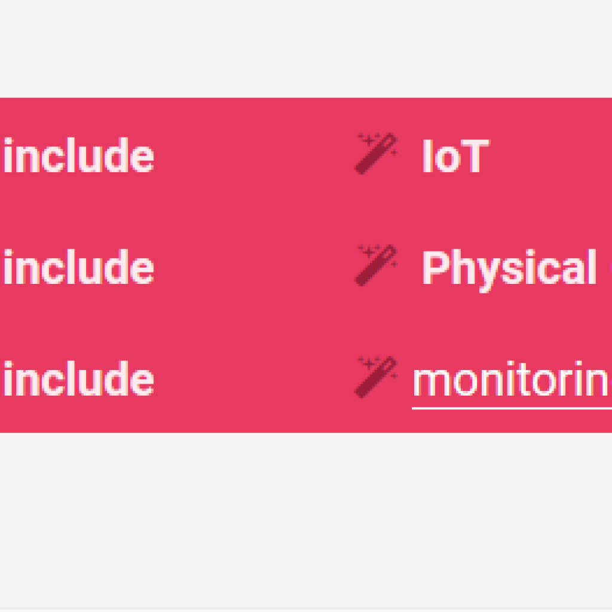This screenshot has height=612, width=612.
Task: Click the magic wand icon beside Physical
Action: (x=376, y=265)
